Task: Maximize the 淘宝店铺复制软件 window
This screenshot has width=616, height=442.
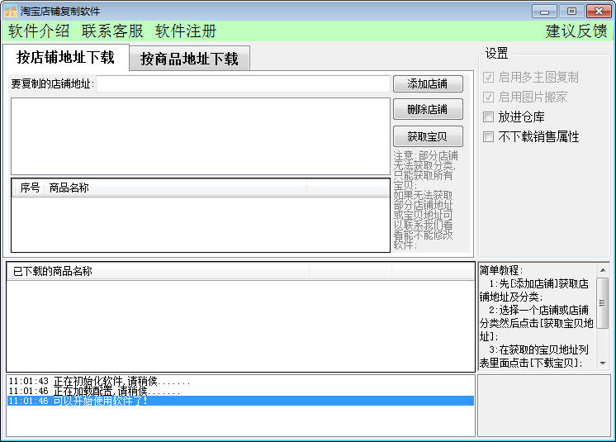Action: tap(571, 12)
